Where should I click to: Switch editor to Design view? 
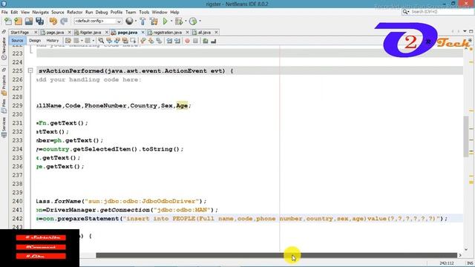tap(35, 41)
